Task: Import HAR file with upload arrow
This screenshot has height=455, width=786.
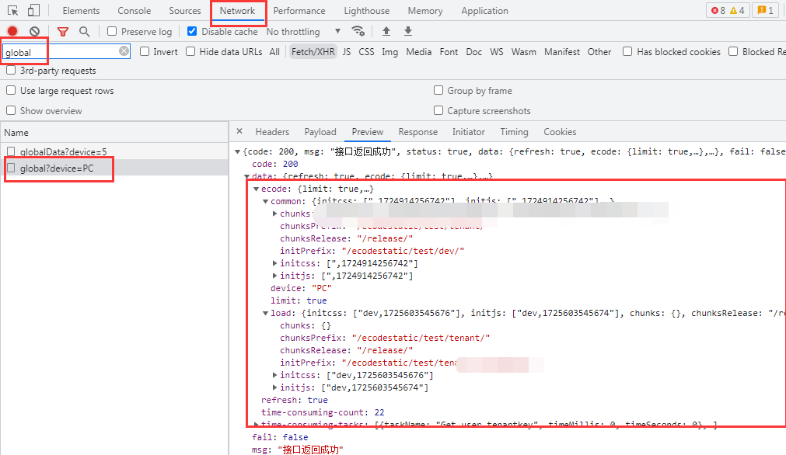Action: pos(386,31)
